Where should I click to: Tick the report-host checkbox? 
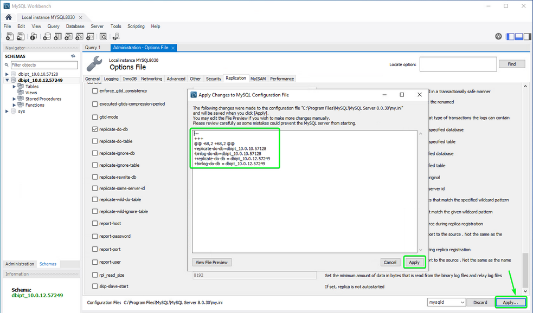[x=95, y=223]
